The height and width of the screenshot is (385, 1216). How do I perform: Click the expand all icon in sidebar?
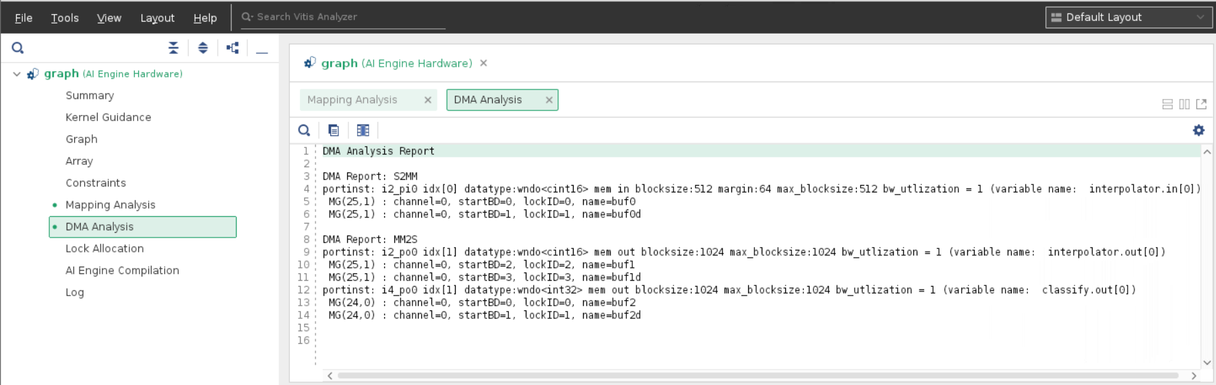pyautogui.click(x=203, y=48)
